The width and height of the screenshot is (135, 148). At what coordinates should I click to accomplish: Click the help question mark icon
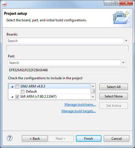pos(10,138)
